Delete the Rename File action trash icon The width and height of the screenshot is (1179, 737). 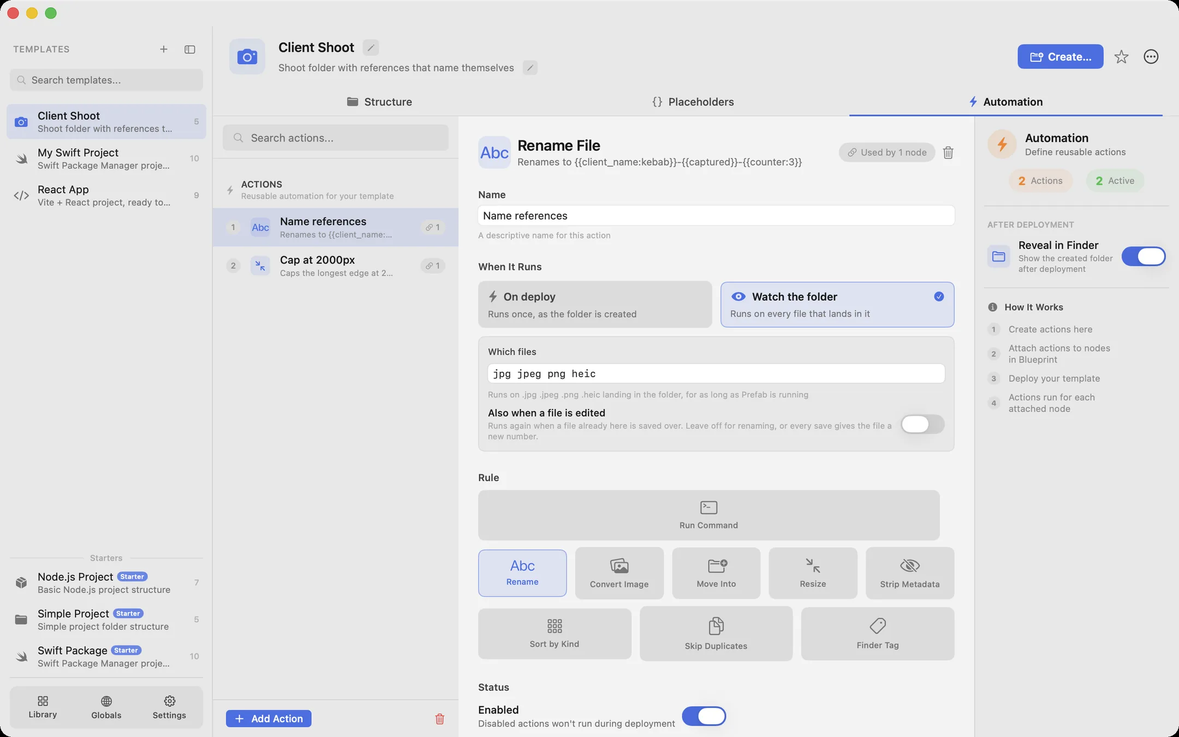click(x=948, y=153)
